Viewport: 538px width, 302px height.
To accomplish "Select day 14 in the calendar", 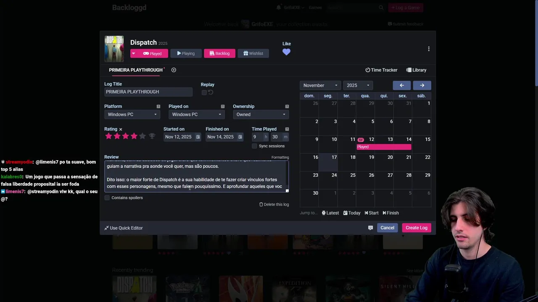I will (403, 144).
